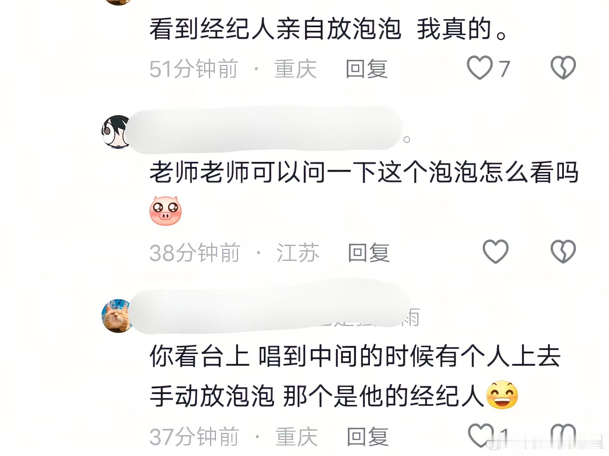
Task: Click the 重庆 location on the top comment
Action: pyautogui.click(x=295, y=69)
